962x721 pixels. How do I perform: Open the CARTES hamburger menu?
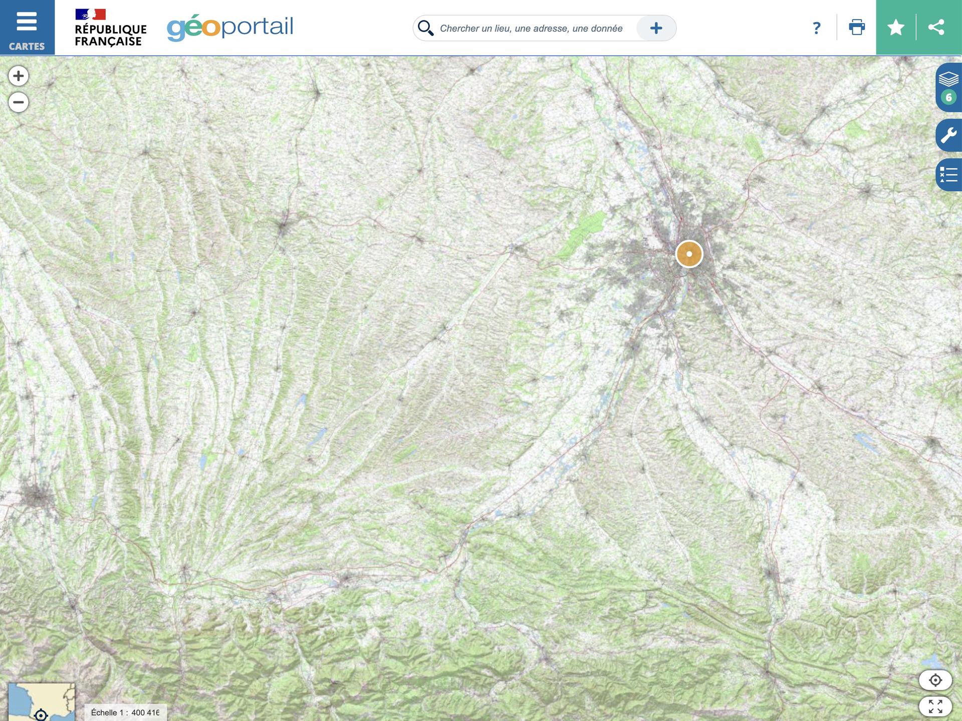(27, 27)
